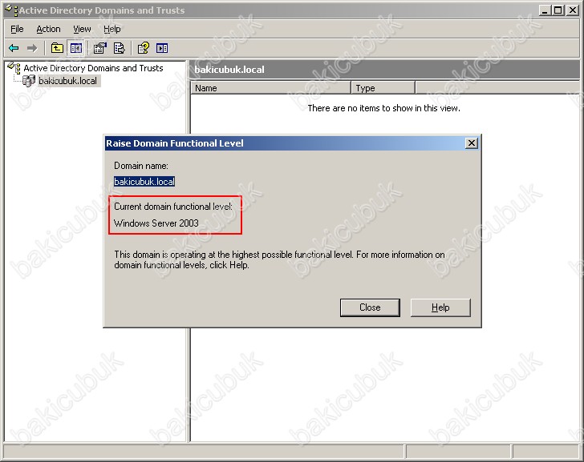The height and width of the screenshot is (462, 584).
Task: Click the 'Current domain functional level:' label
Action: pyautogui.click(x=173, y=207)
